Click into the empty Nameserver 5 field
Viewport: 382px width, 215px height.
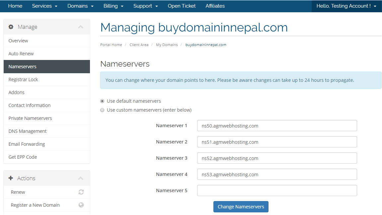(x=277, y=190)
